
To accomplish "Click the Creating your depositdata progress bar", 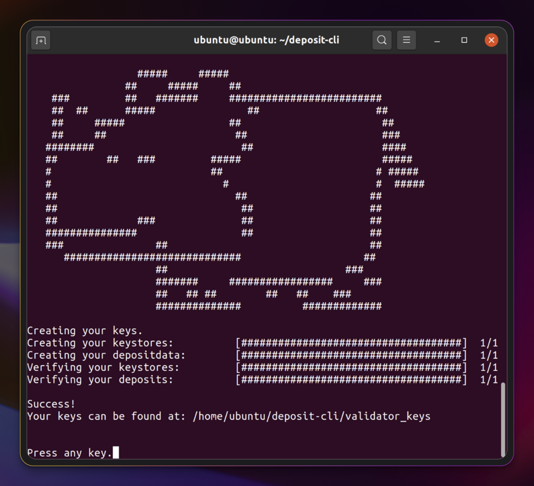I will tap(351, 355).
